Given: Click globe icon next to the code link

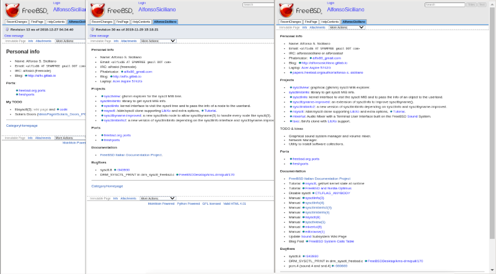Looking at the screenshot, I should point(58,109).
